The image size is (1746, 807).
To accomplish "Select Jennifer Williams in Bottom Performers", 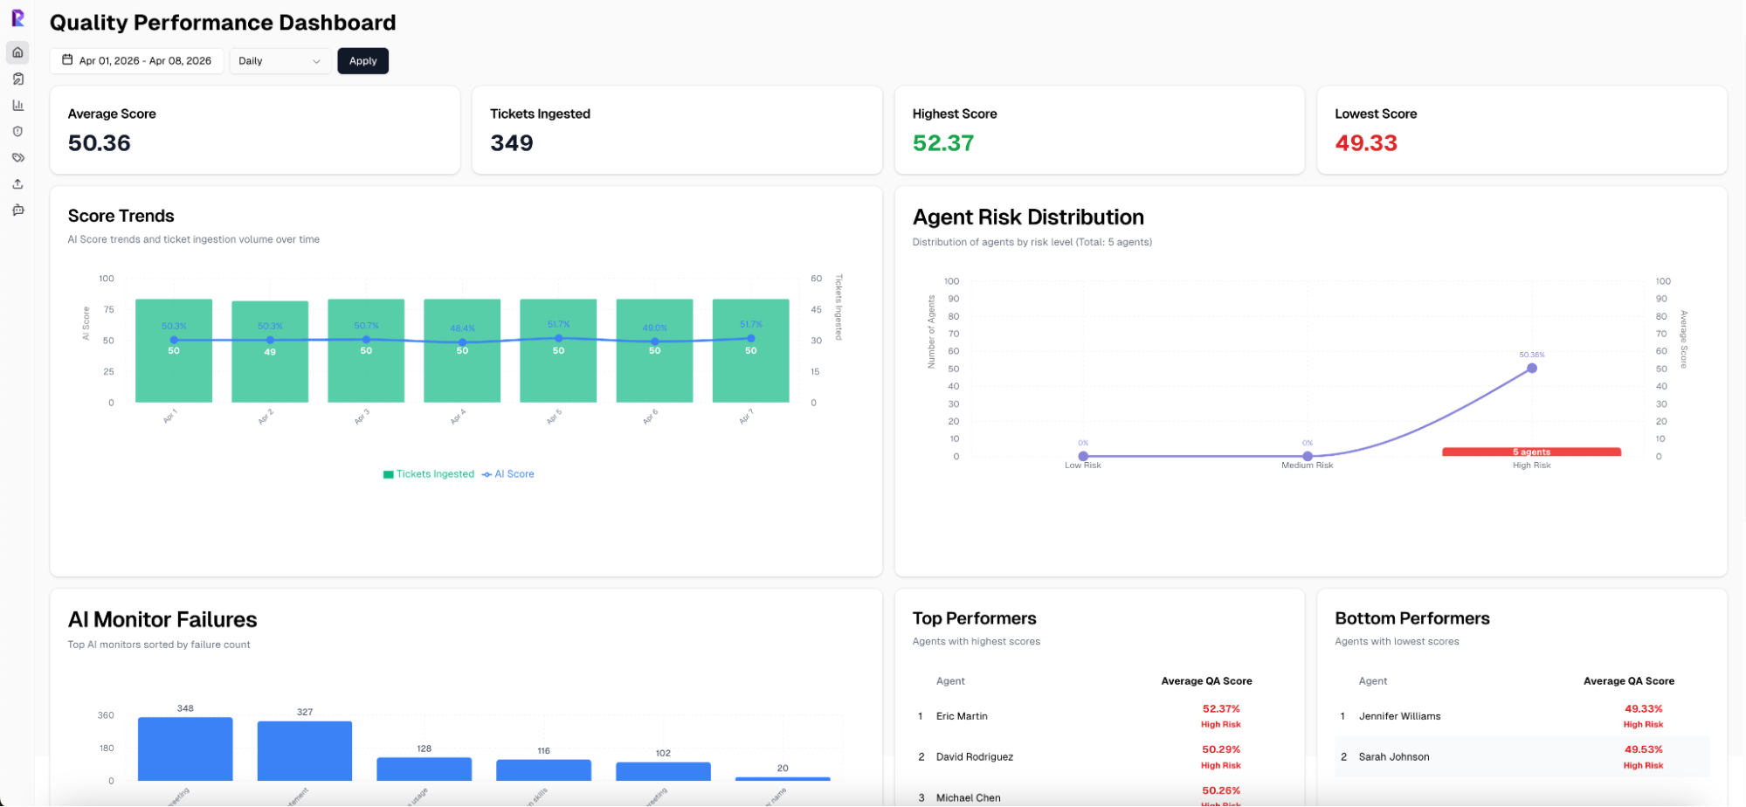I will click(1399, 716).
